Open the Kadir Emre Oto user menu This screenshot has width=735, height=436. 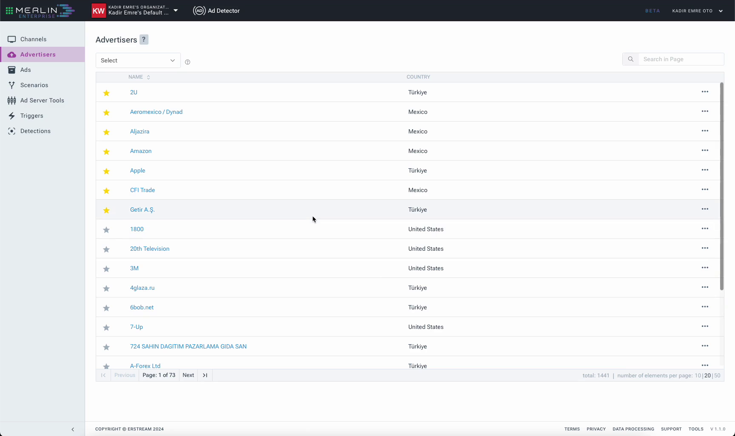(698, 11)
